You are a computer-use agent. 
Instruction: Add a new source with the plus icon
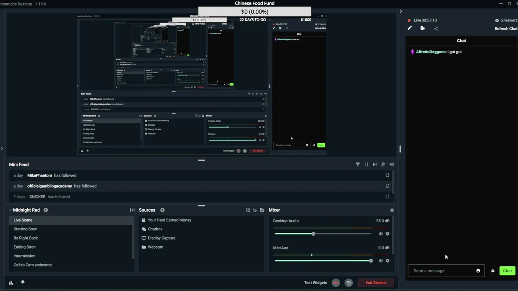point(162,210)
